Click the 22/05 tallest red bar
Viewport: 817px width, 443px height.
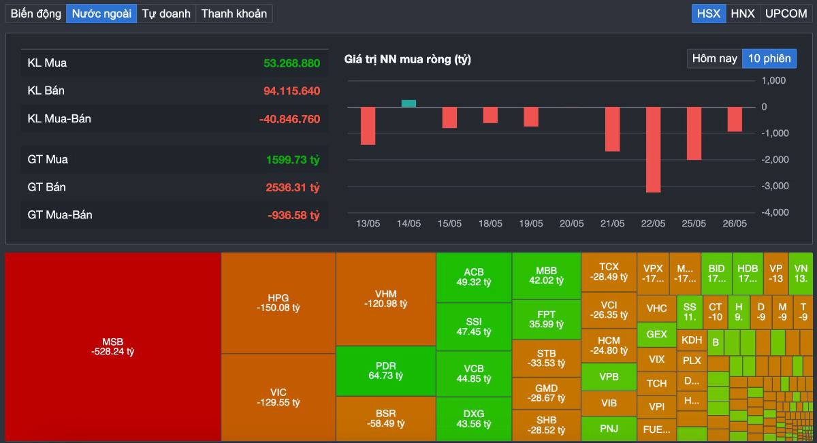[x=654, y=150]
